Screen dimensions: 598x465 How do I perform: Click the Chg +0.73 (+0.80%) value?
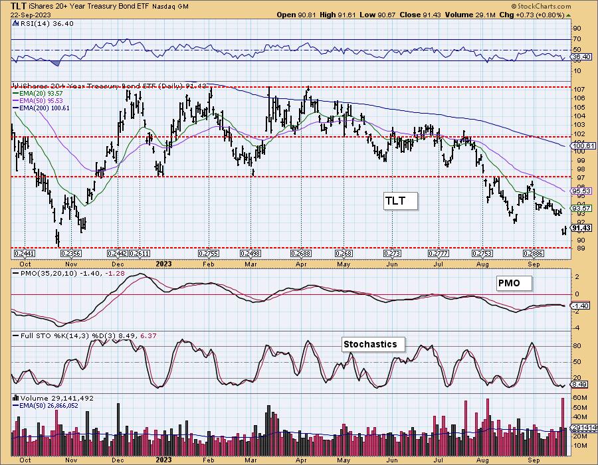[x=532, y=15]
